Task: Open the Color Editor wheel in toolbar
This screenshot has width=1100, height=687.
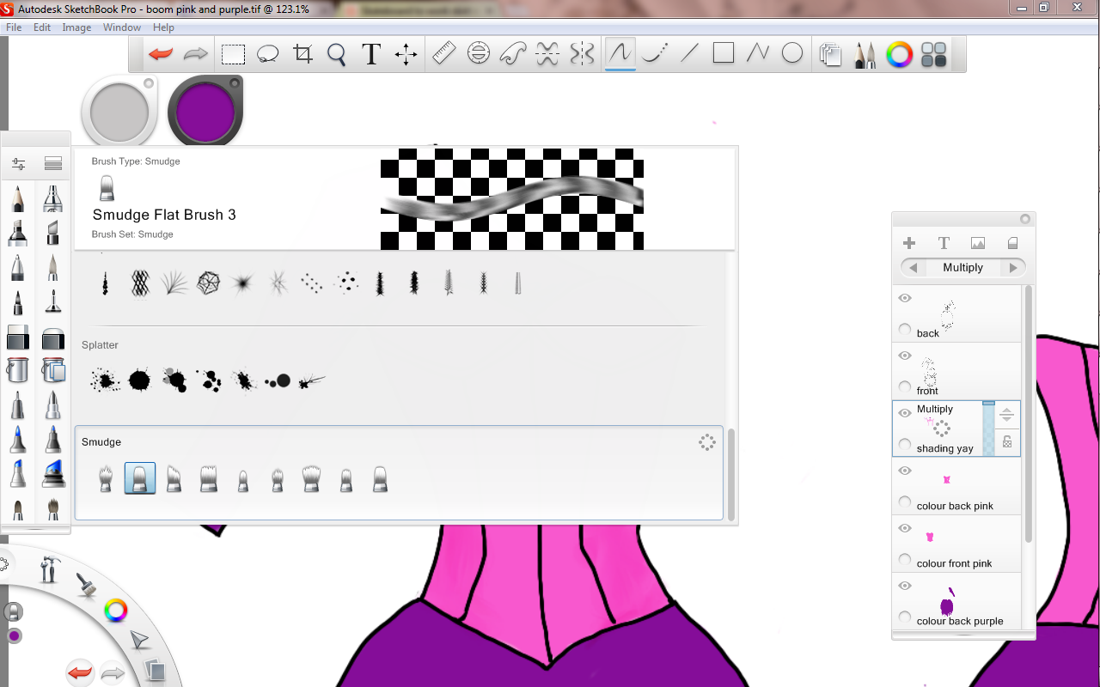Action: point(899,55)
